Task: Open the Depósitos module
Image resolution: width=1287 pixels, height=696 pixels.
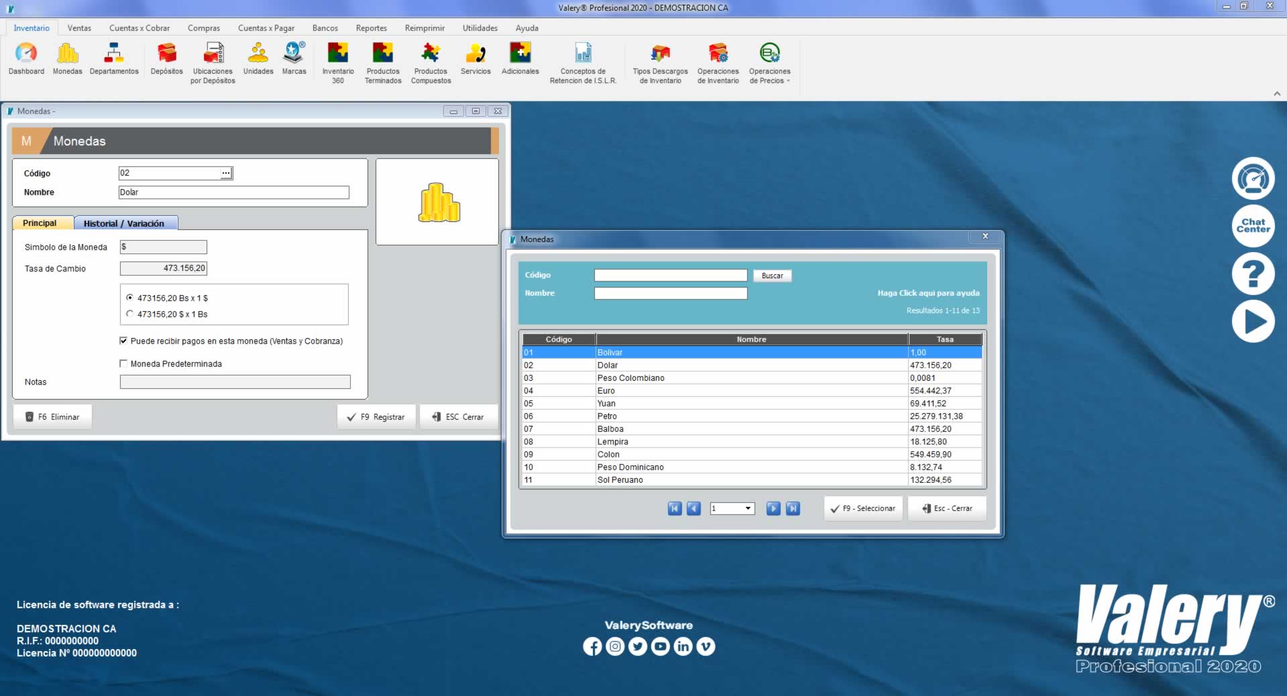Action: pos(166,59)
